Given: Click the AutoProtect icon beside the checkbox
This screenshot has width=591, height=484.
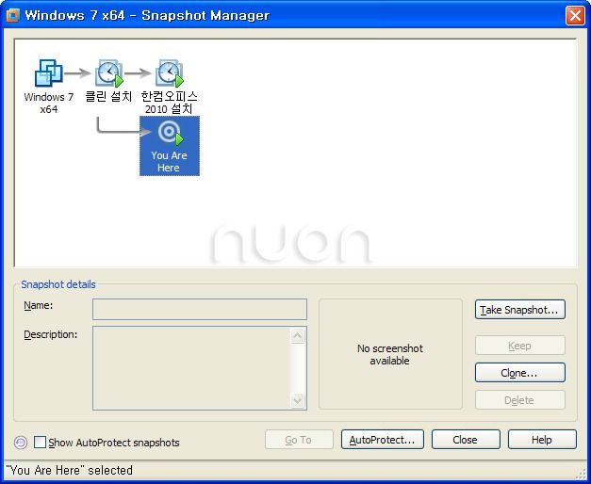Looking at the screenshot, I should click(x=21, y=443).
